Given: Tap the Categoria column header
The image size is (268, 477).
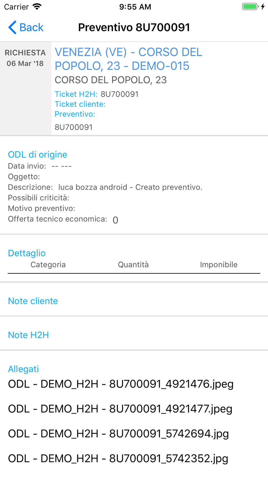Looking at the screenshot, I should pos(48,265).
